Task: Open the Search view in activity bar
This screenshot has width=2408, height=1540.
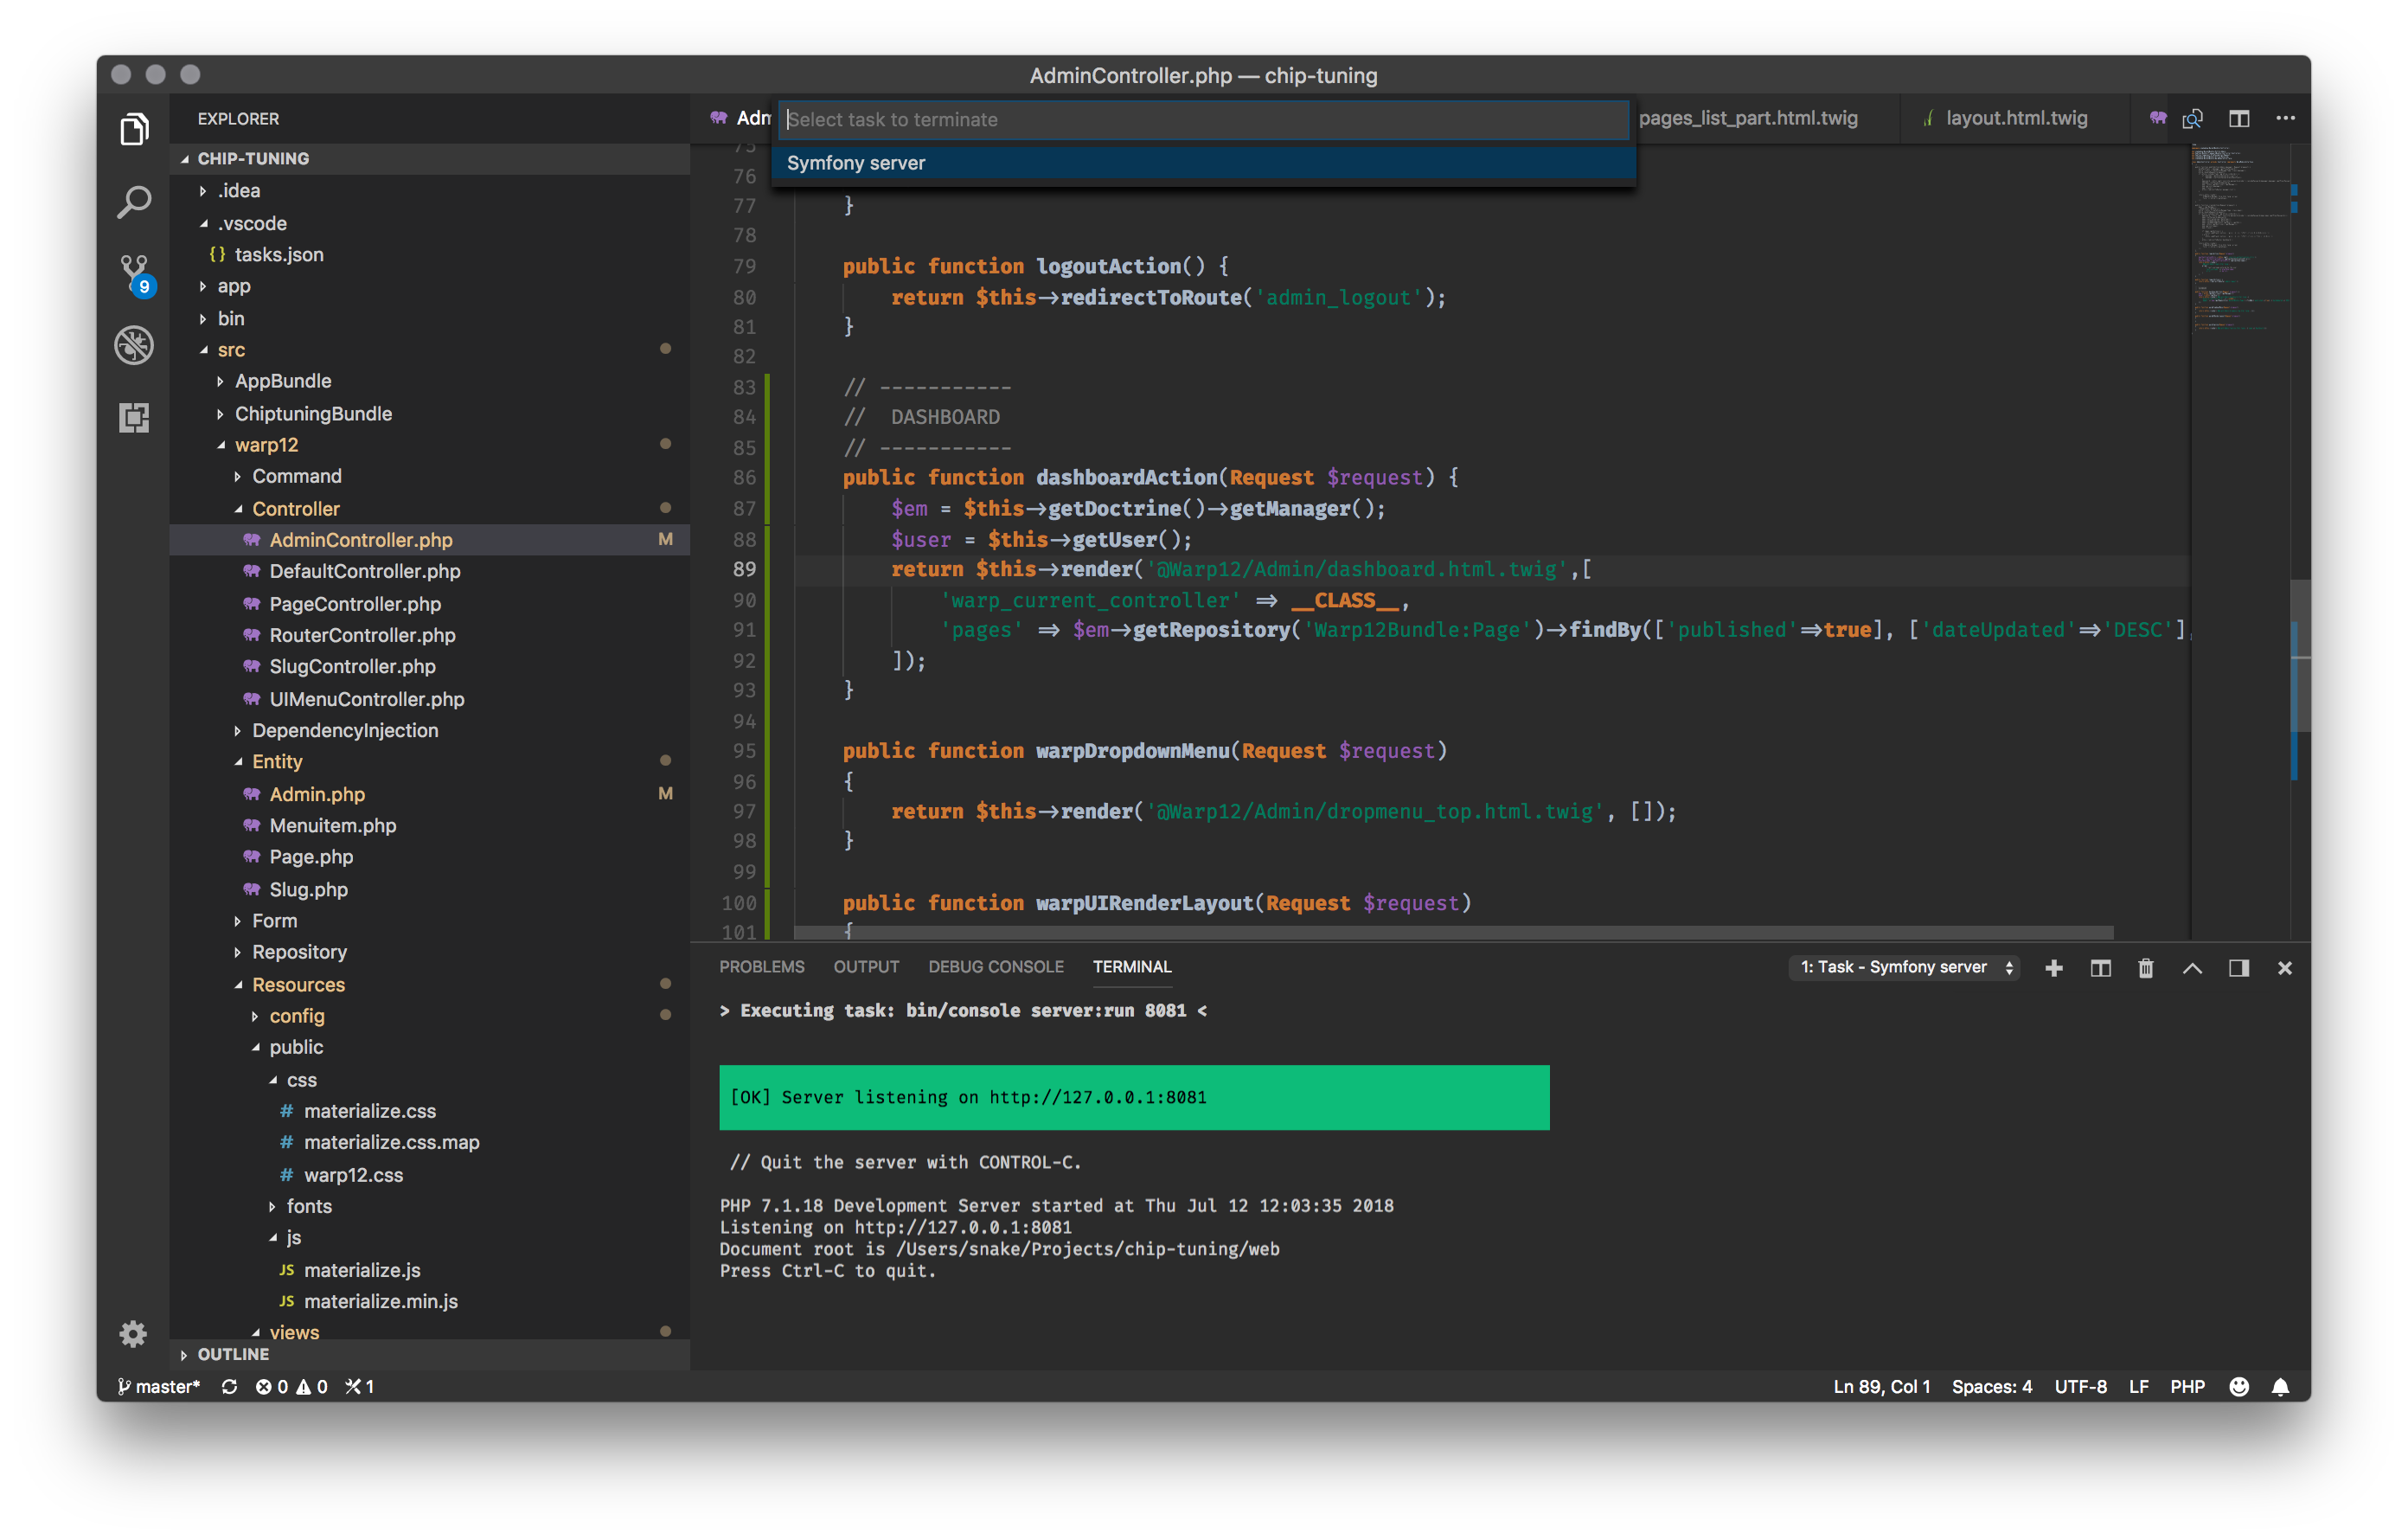Action: pyautogui.click(x=134, y=201)
